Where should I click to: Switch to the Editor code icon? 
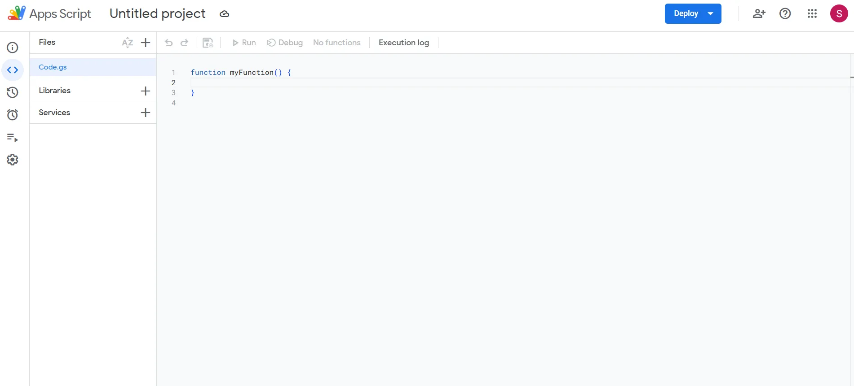point(13,70)
